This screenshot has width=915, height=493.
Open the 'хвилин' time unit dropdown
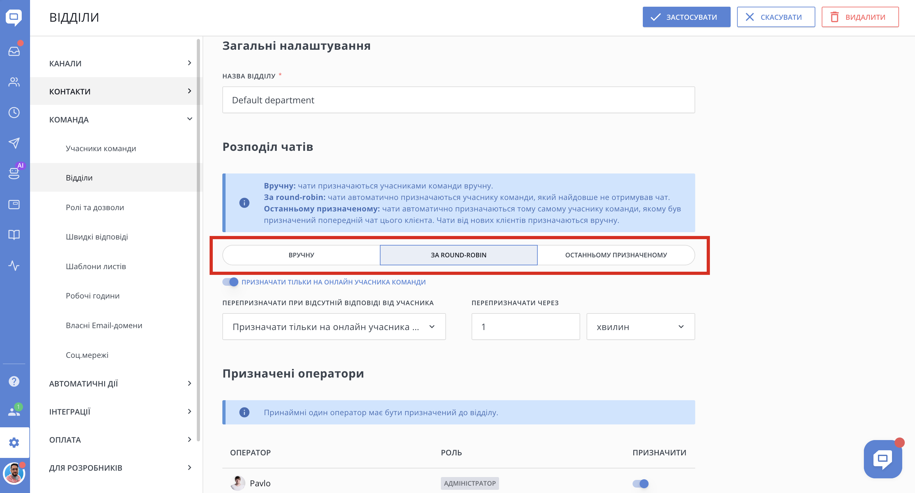[641, 327]
